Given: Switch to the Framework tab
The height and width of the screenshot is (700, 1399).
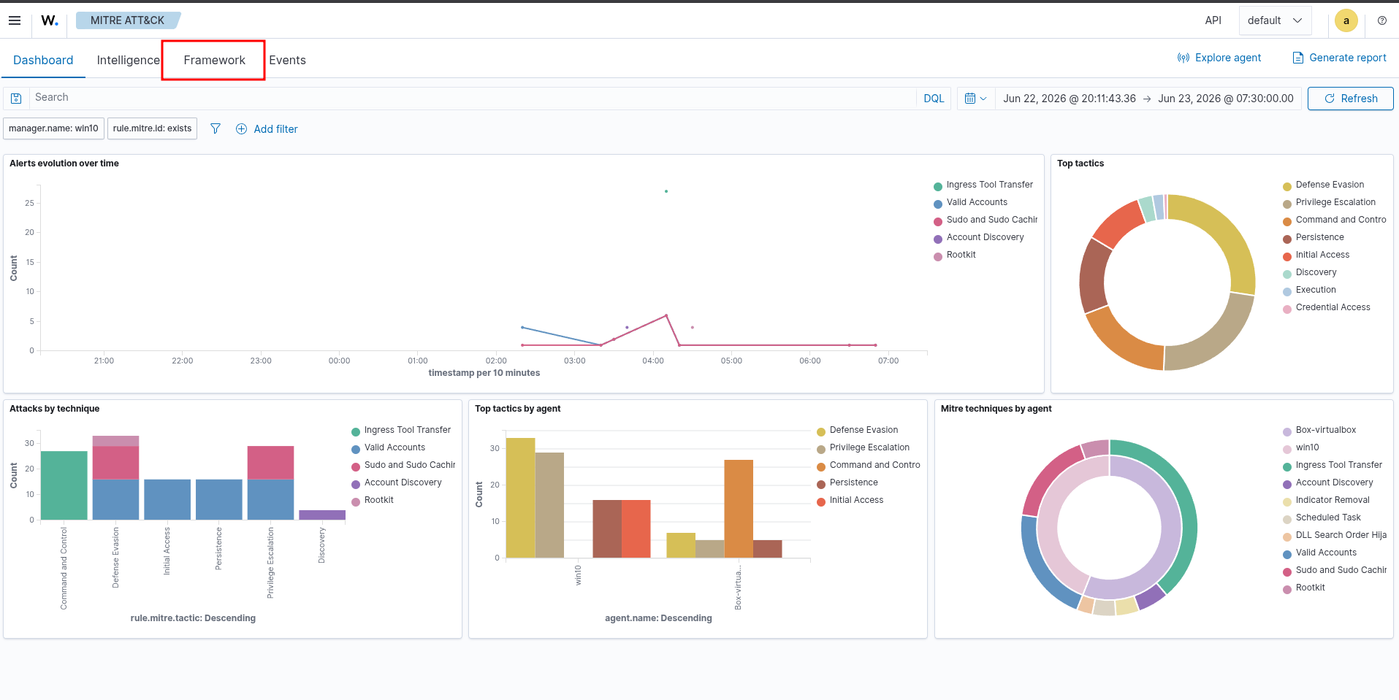Looking at the screenshot, I should tap(214, 60).
